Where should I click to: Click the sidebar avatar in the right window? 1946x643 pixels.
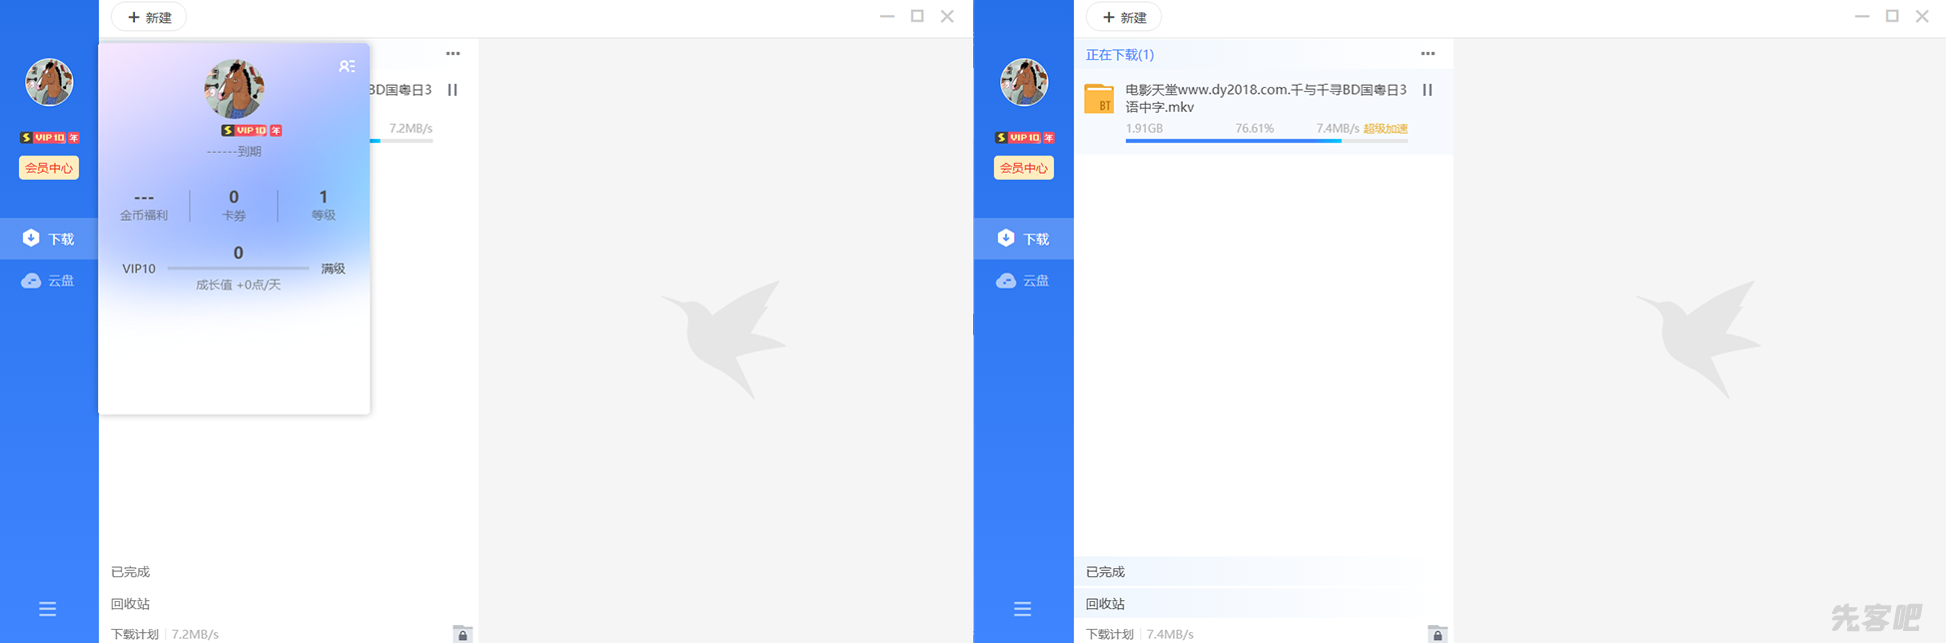tap(1024, 82)
